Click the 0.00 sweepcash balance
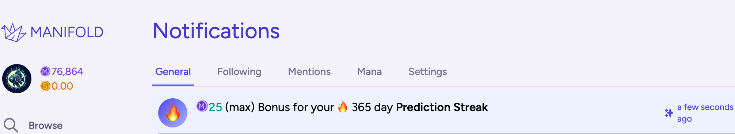Viewport: 735px width, 134px height. (x=62, y=86)
